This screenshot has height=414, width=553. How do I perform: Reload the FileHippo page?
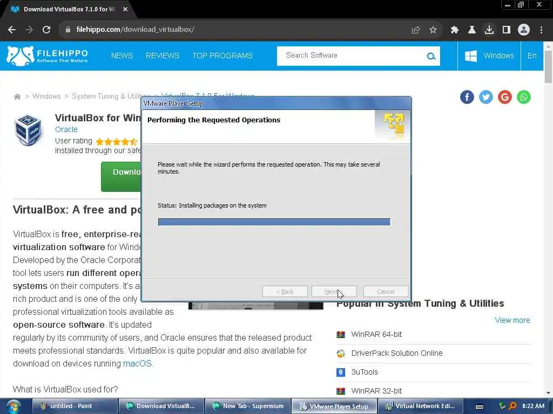(x=46, y=30)
